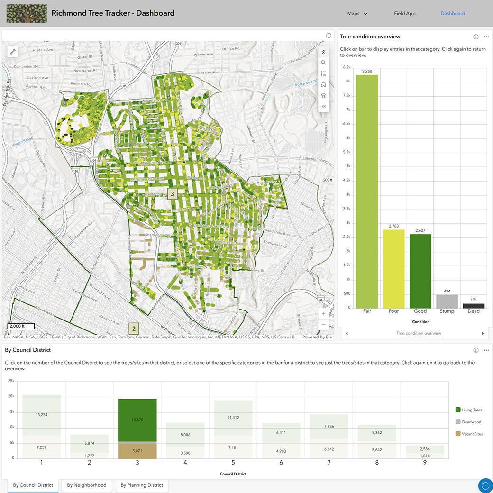Collapse map toolbar with double chevron up
The image size is (493, 493).
[x=323, y=52]
